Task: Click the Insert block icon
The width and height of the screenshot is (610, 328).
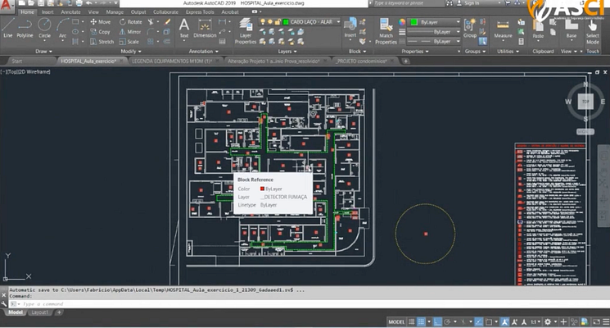Action: (x=350, y=28)
